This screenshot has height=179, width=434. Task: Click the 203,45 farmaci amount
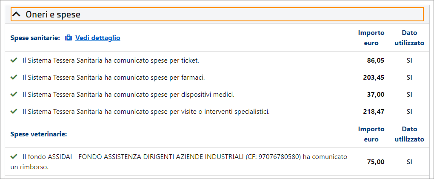[374, 78]
